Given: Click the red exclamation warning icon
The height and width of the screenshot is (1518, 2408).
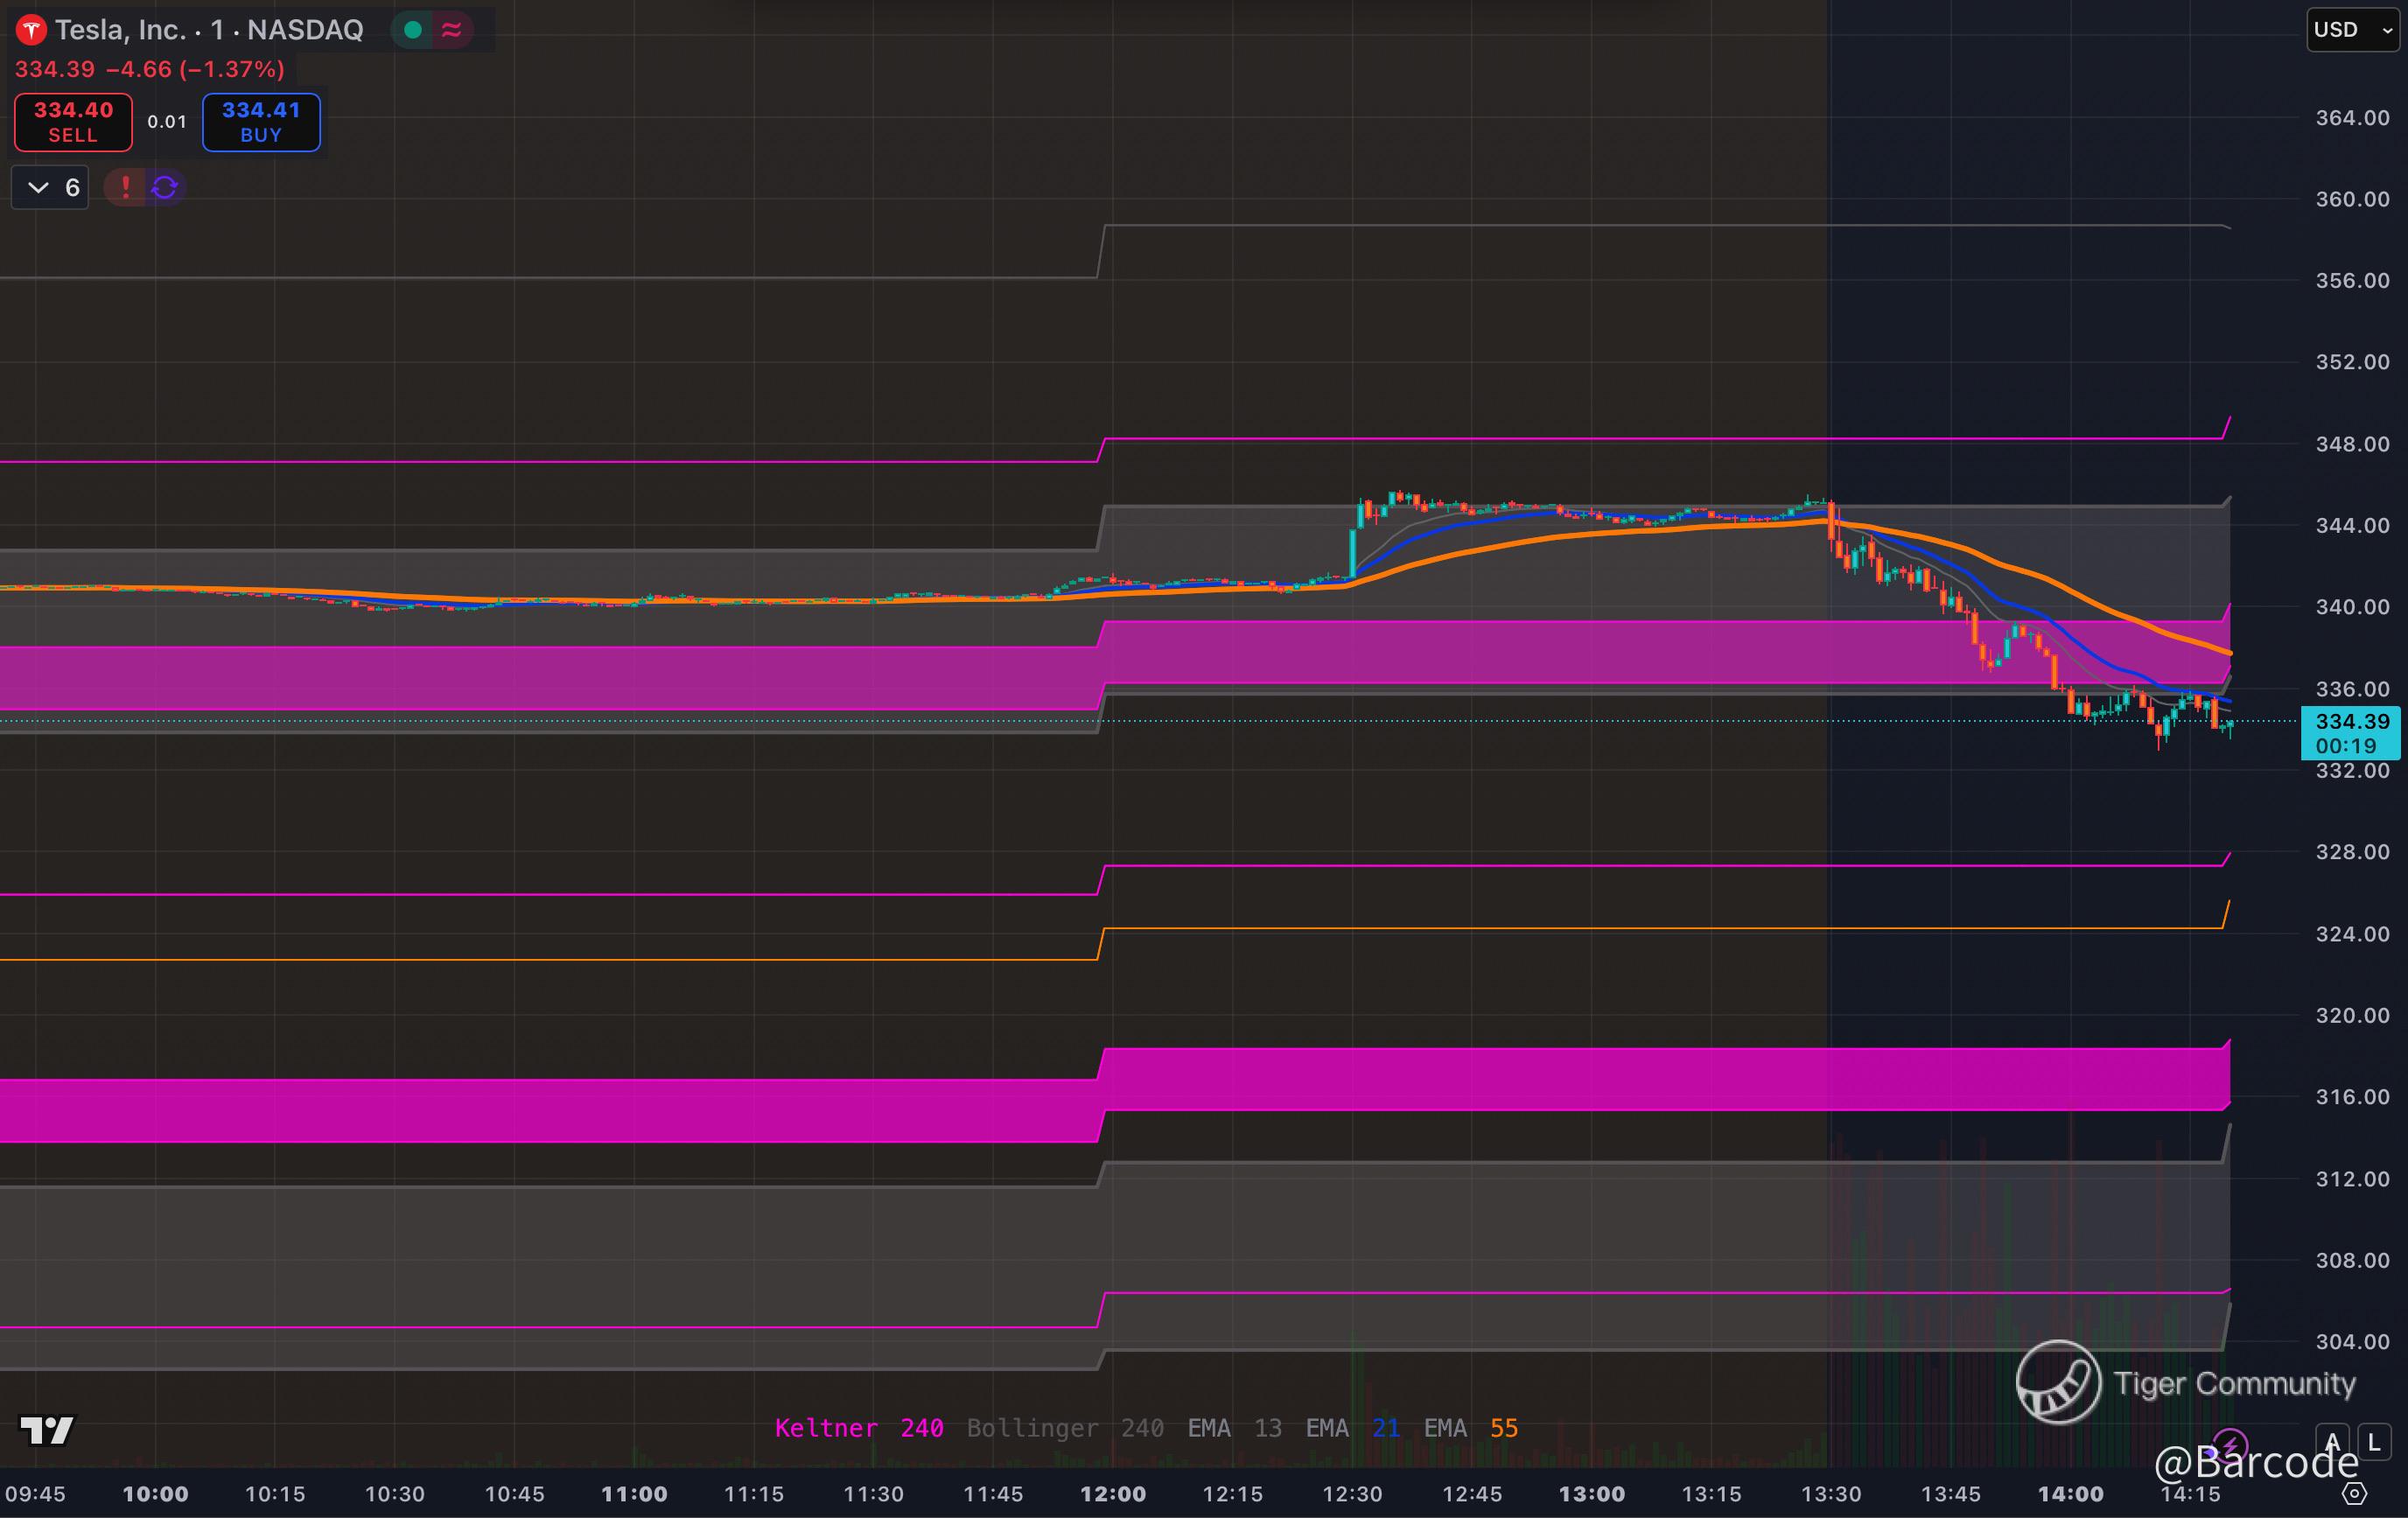Looking at the screenshot, I should (x=125, y=187).
